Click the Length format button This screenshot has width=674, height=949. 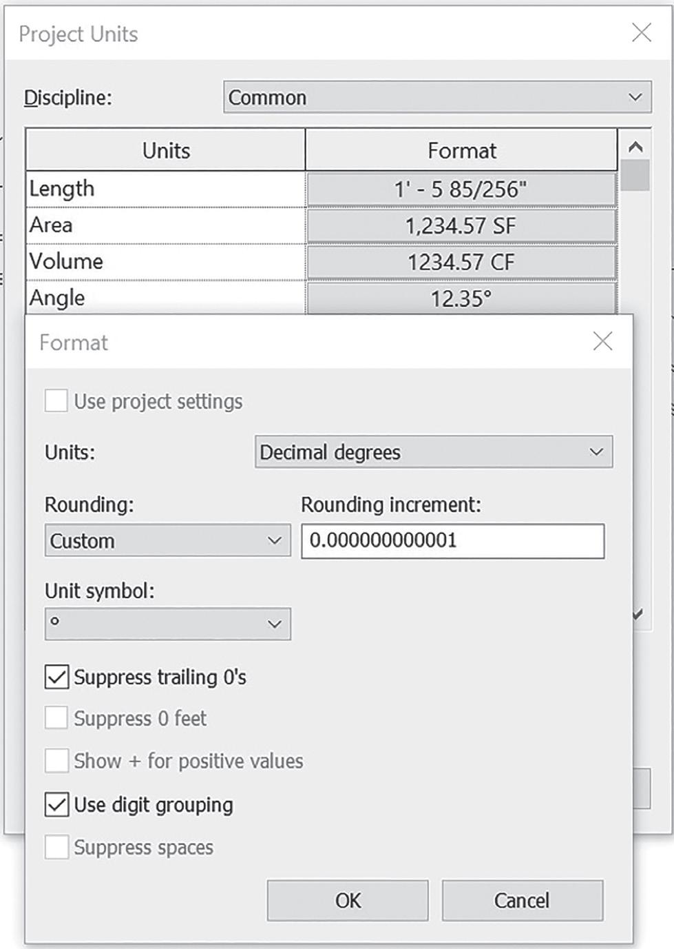pyautogui.click(x=461, y=189)
